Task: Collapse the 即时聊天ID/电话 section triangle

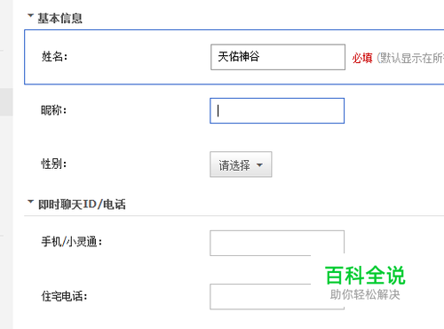Action: pyautogui.click(x=30, y=202)
